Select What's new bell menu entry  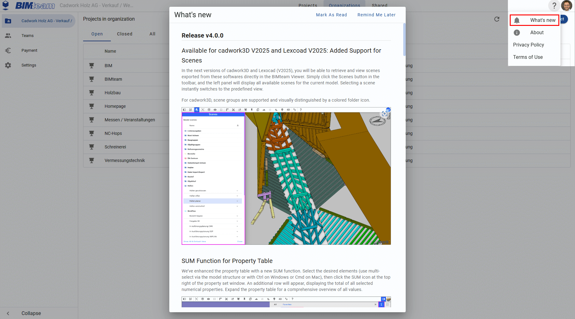(534, 20)
